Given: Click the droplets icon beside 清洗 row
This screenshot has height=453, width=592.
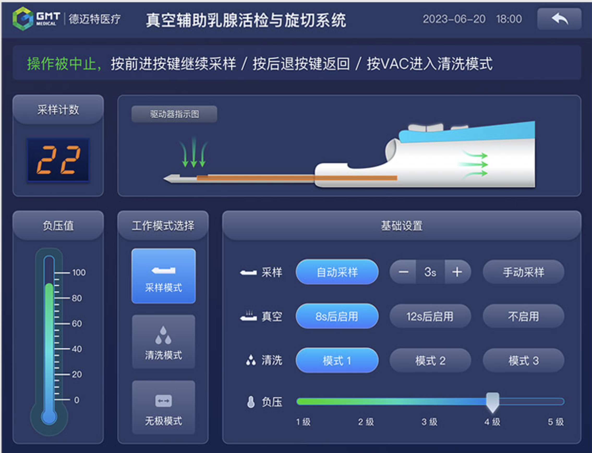Looking at the screenshot, I should (251, 360).
